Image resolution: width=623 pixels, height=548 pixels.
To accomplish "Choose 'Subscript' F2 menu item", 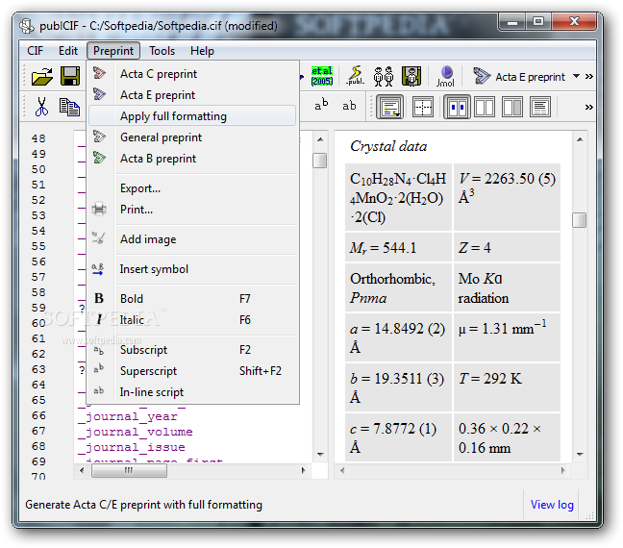I will (x=192, y=350).
